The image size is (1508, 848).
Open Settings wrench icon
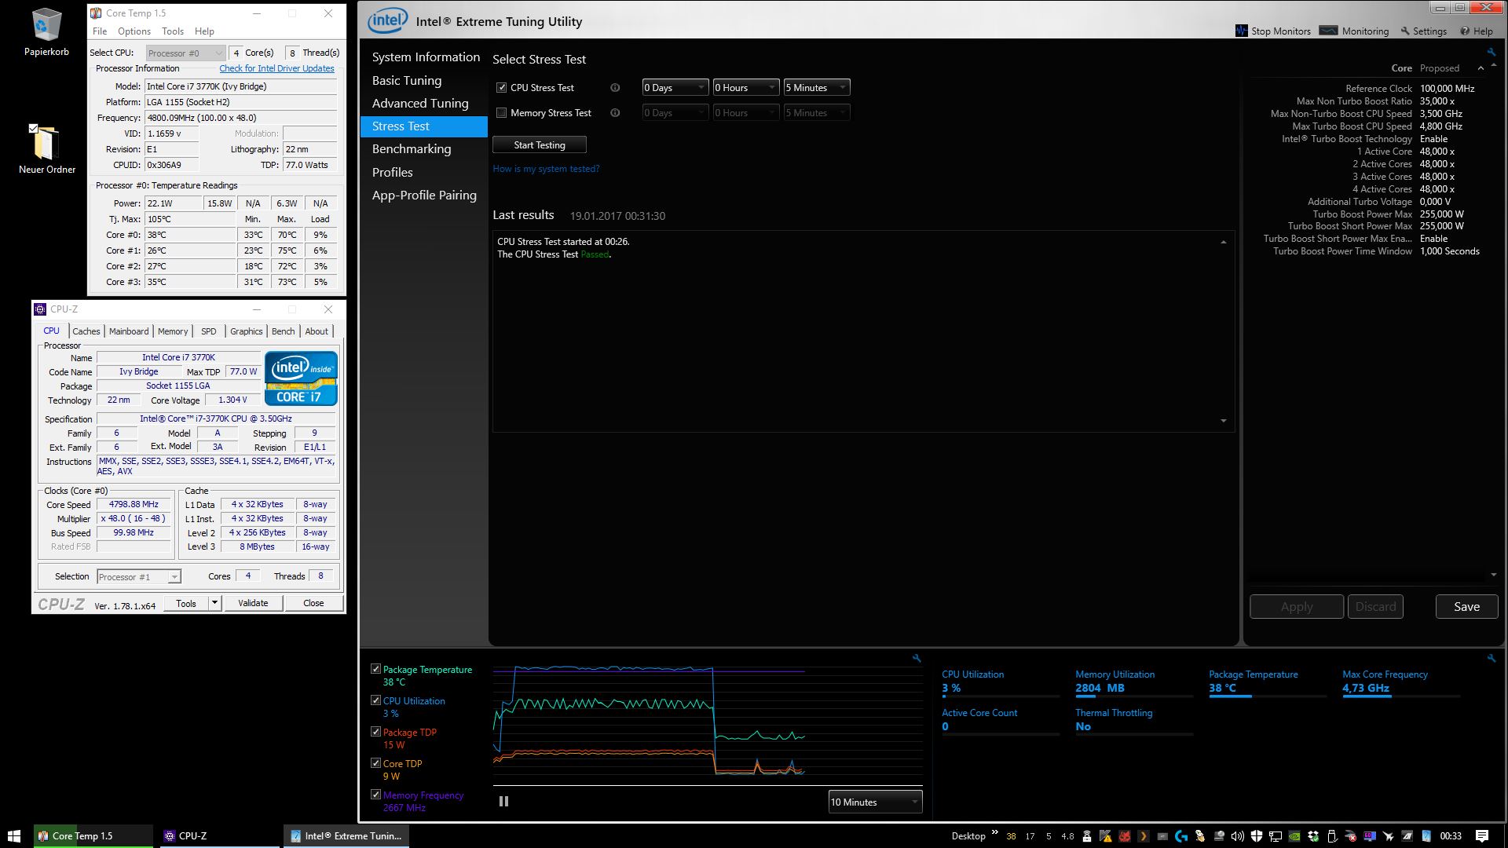tap(1405, 31)
